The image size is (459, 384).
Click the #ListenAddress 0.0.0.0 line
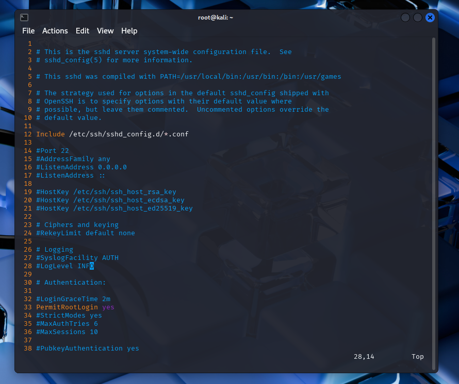81,167
